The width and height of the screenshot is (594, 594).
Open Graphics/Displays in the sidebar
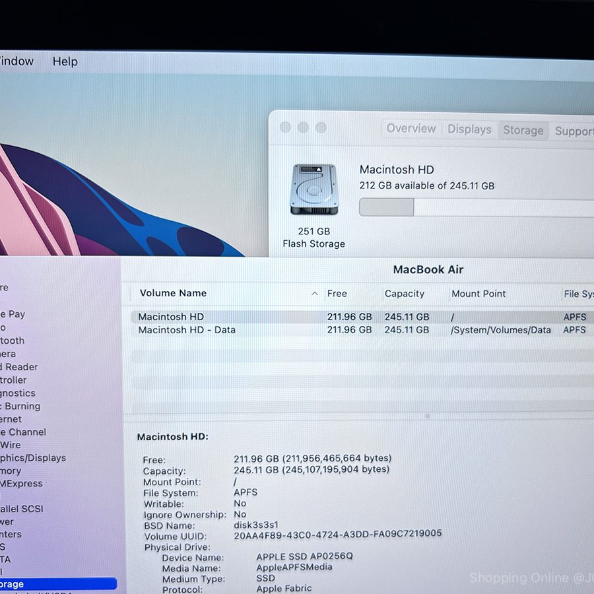pos(33,457)
